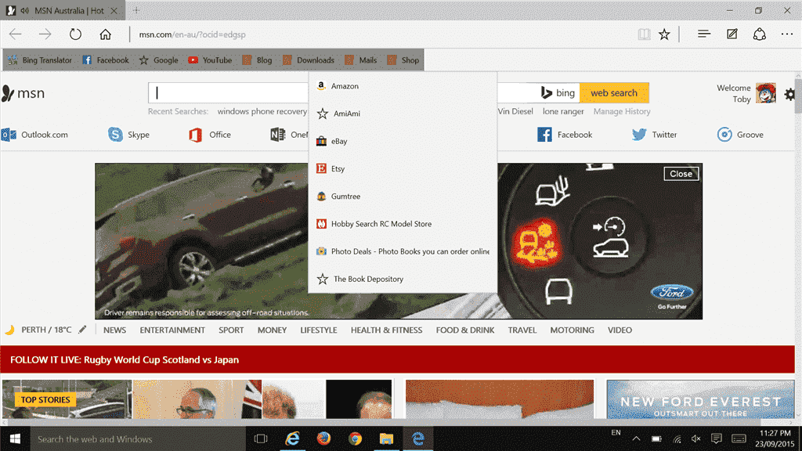Click the msn butterfly logo
The width and height of the screenshot is (802, 451).
point(23,93)
